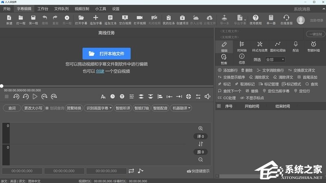
Task: Follow the 创建 blank video link
Action: pos(100,71)
